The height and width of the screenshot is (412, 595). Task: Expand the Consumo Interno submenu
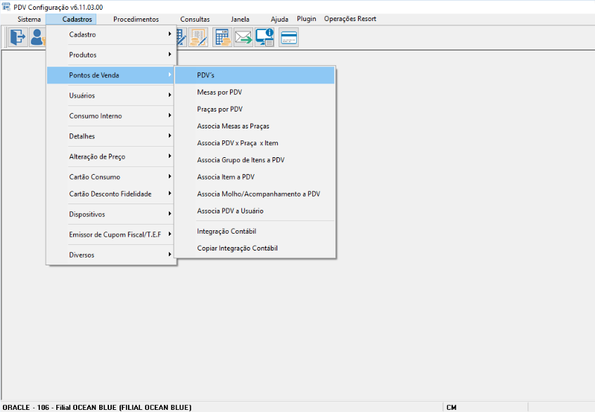[111, 116]
